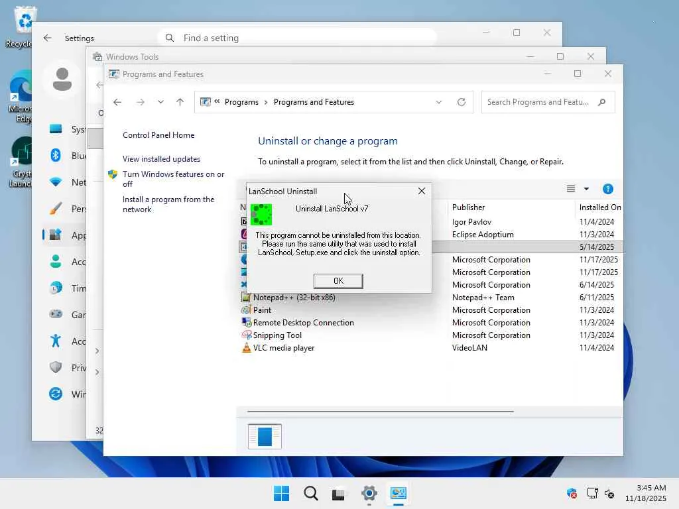
Task: Click the Notepad++ icon
Action: [x=247, y=298]
